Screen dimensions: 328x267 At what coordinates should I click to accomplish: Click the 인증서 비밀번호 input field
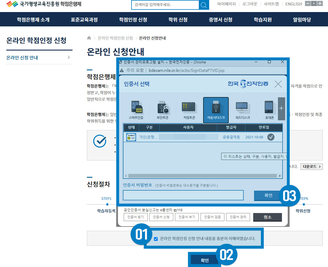coord(183,195)
